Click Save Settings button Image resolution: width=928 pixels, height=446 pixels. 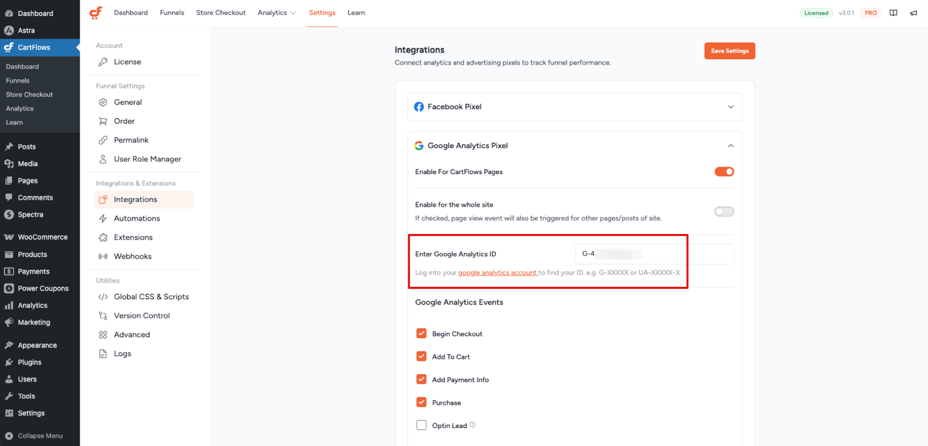(729, 51)
